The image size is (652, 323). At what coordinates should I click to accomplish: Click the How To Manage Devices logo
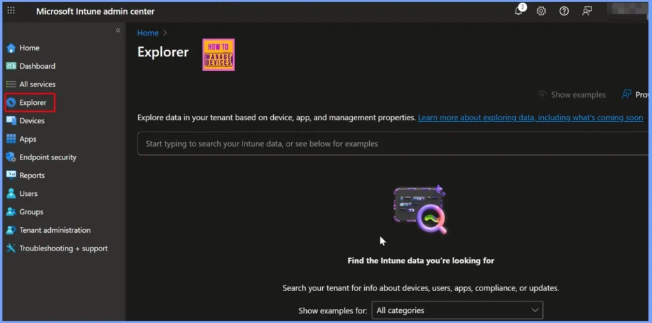[218, 55]
